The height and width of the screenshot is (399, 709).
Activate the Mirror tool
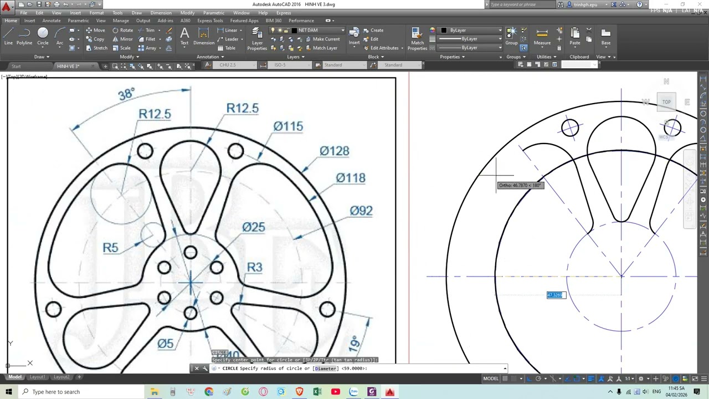click(x=122, y=39)
